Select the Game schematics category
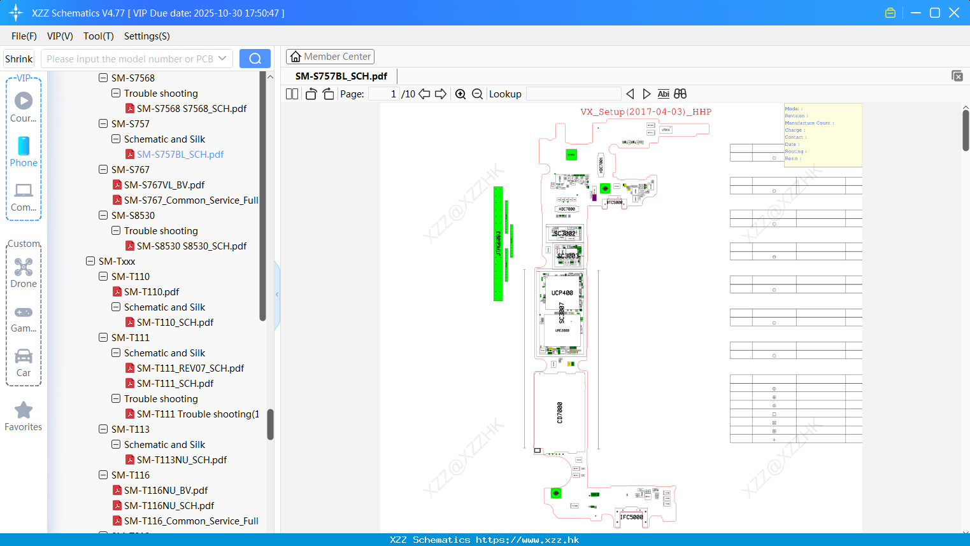This screenshot has width=970, height=546. coord(24,317)
